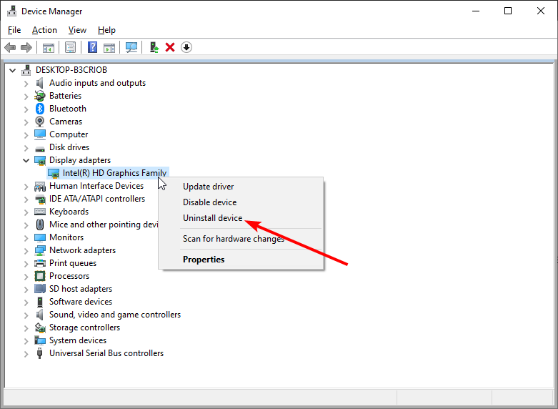Screen dimensions: 558x409
Task: Open the File menu
Action: [14, 30]
